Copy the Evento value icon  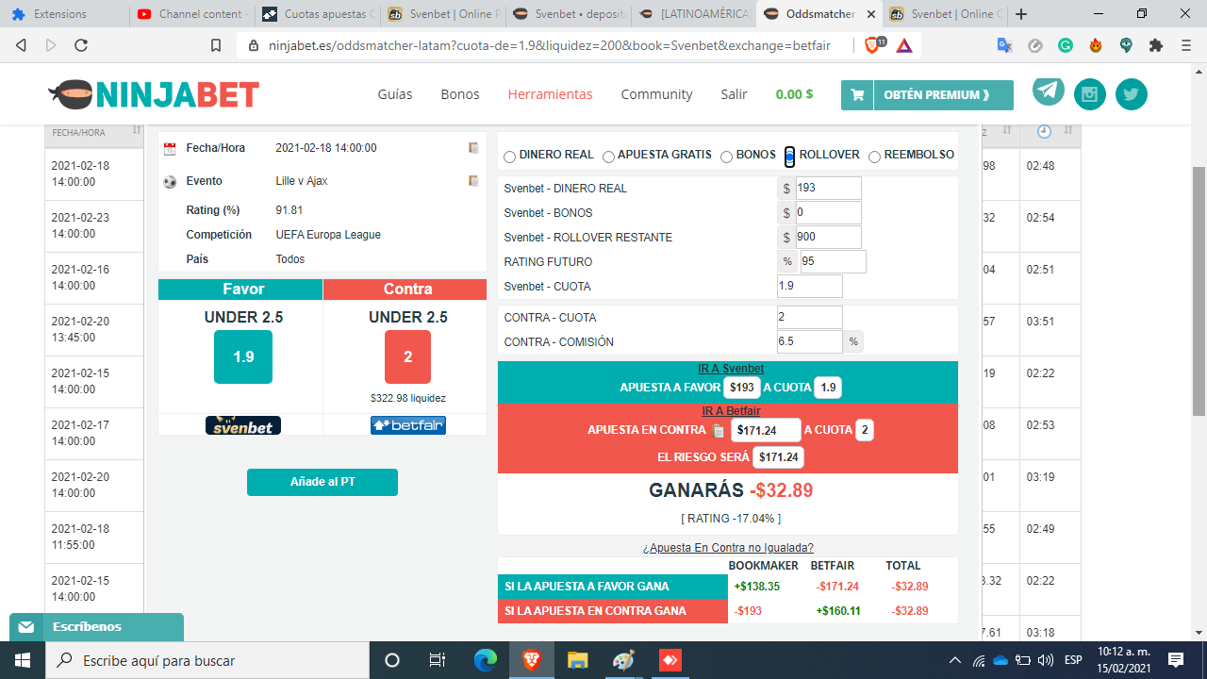(473, 181)
